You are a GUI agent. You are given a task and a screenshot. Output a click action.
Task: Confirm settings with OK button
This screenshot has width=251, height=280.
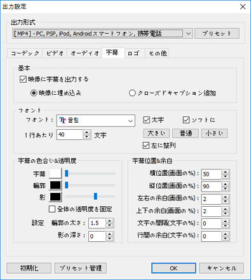173,269
